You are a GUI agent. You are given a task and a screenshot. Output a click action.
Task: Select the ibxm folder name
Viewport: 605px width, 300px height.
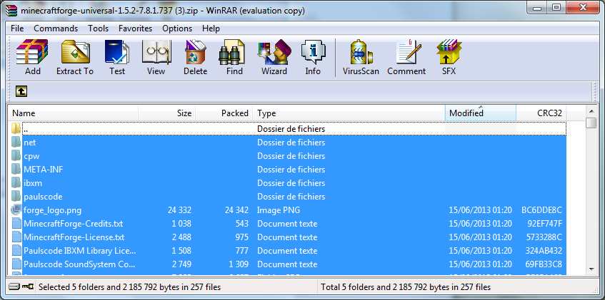pyautogui.click(x=33, y=183)
